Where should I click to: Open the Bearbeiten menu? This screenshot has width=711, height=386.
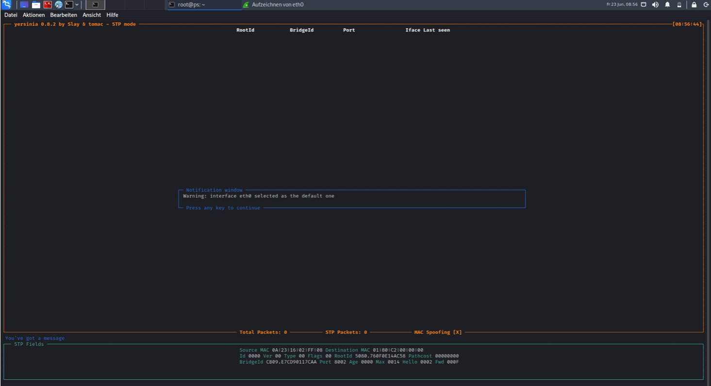pyautogui.click(x=64, y=15)
